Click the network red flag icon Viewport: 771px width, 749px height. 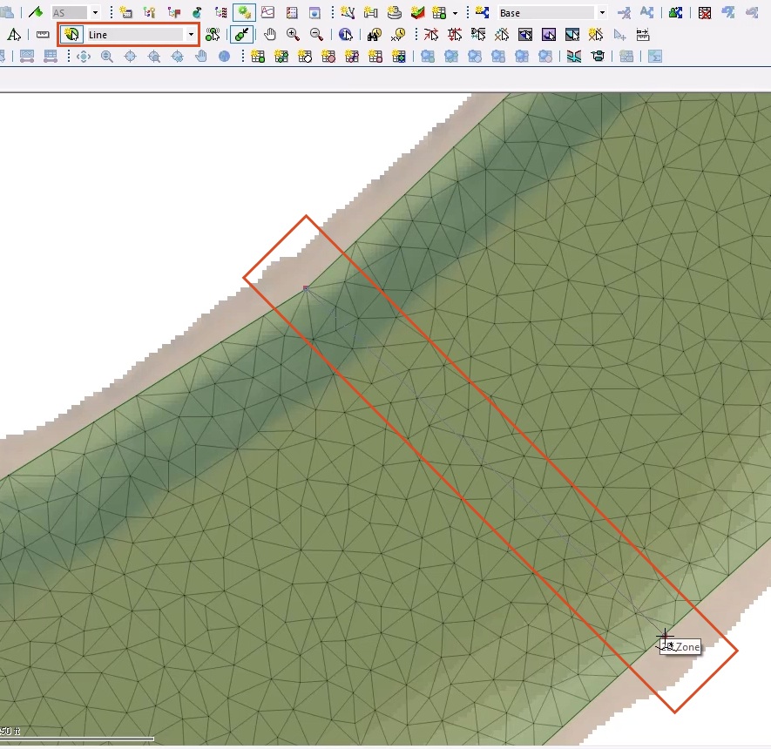pyautogui.click(x=173, y=12)
